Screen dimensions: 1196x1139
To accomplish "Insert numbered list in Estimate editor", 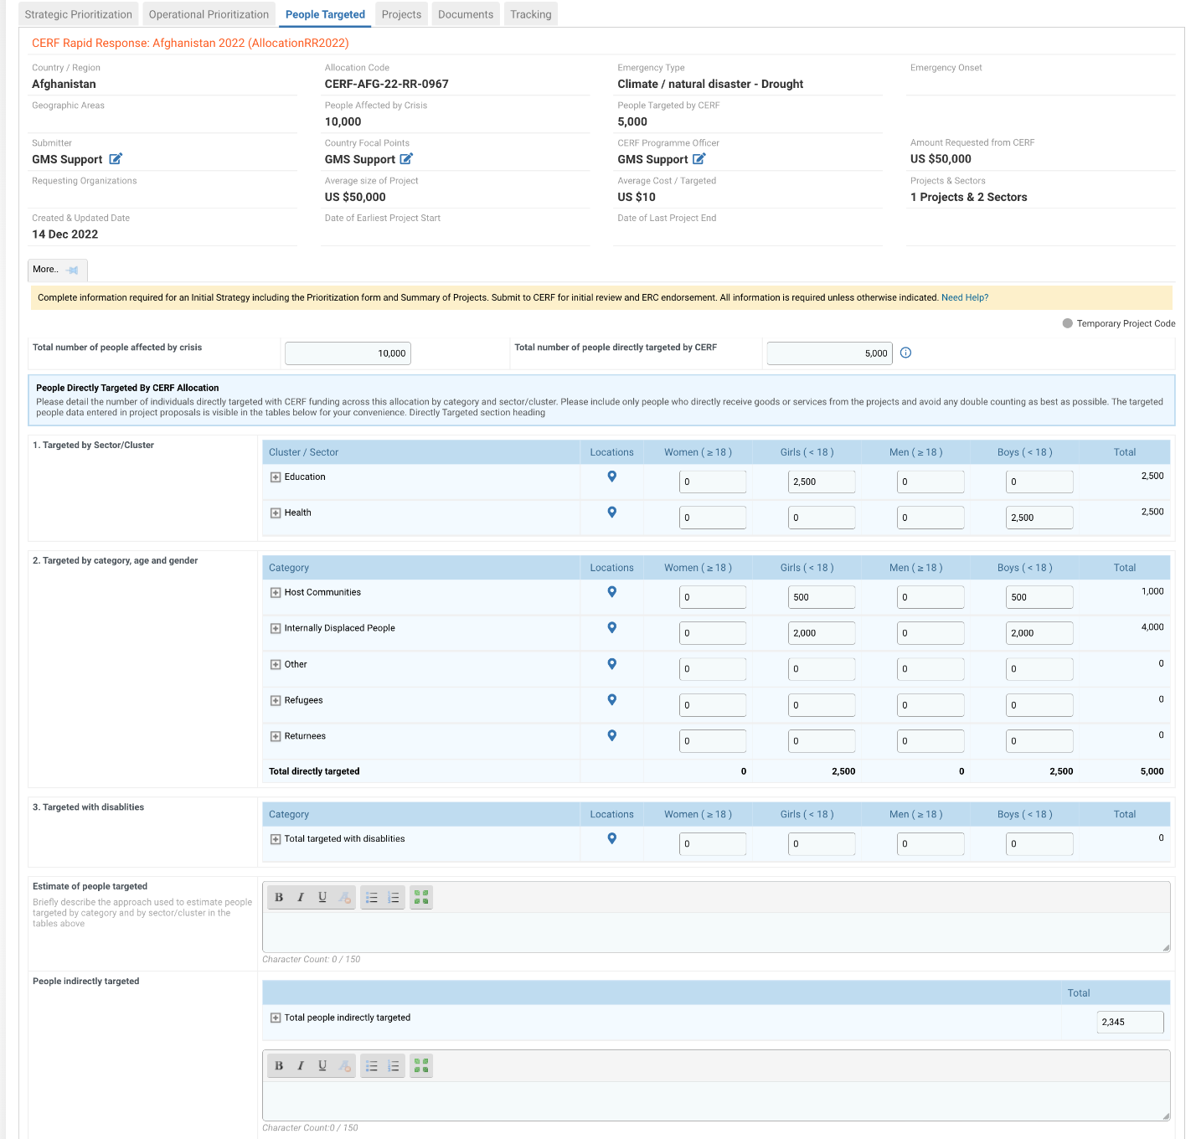I will point(394,898).
